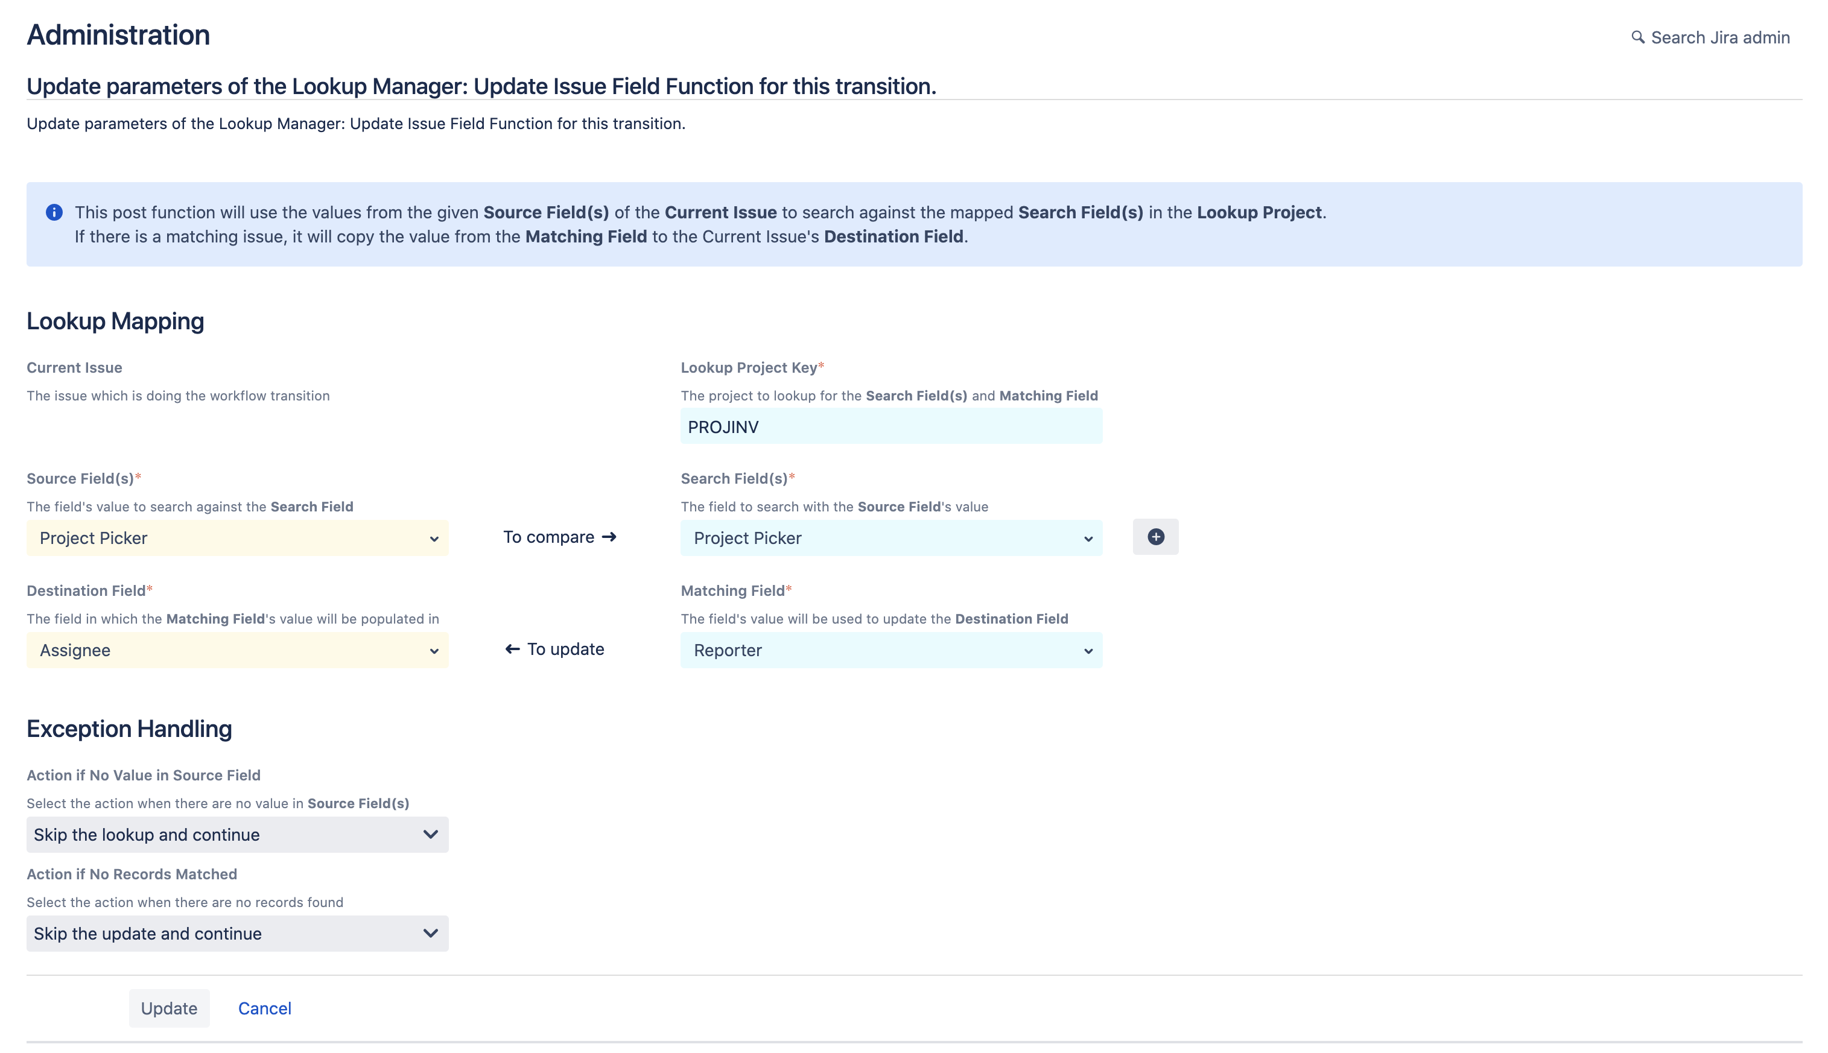Click chevron on No Records Matched select
The height and width of the screenshot is (1053, 1828).
430,934
